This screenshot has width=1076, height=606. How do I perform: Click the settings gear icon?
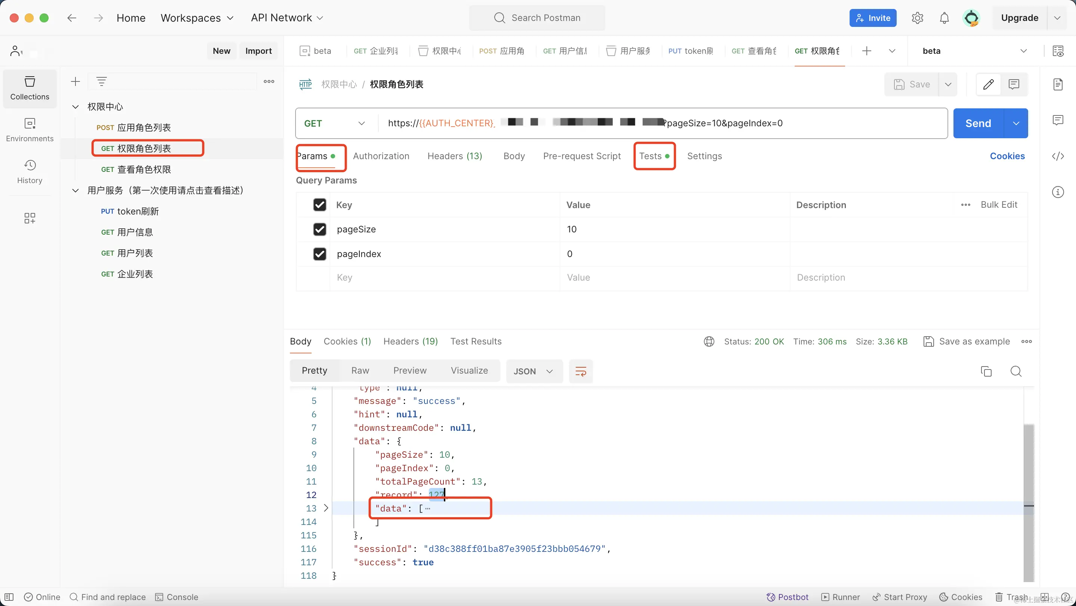(917, 18)
